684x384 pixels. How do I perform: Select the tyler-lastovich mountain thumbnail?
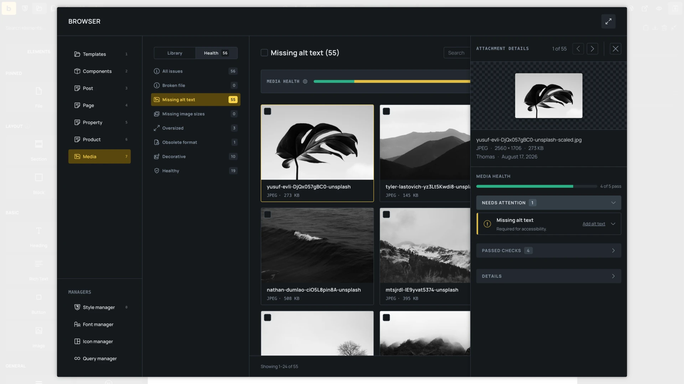coord(425,142)
